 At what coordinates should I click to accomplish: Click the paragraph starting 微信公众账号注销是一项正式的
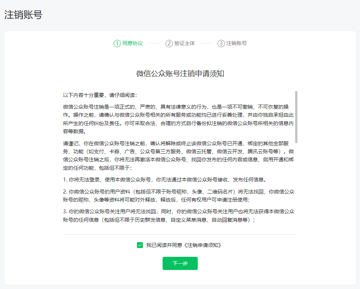[178, 119]
